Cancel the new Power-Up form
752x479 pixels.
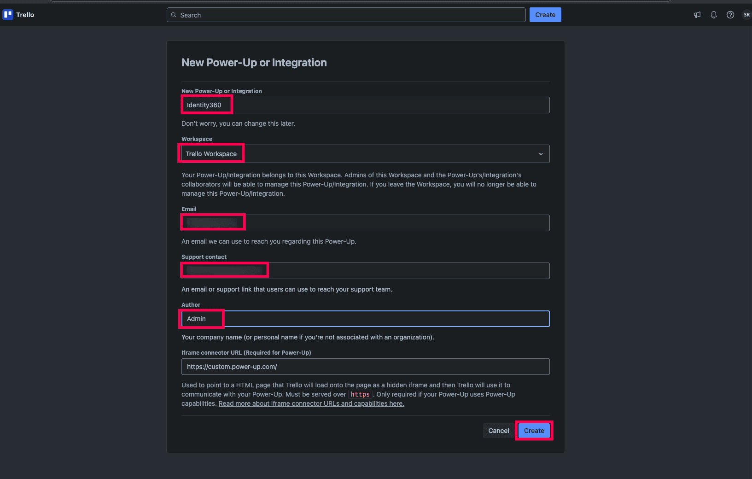498,430
